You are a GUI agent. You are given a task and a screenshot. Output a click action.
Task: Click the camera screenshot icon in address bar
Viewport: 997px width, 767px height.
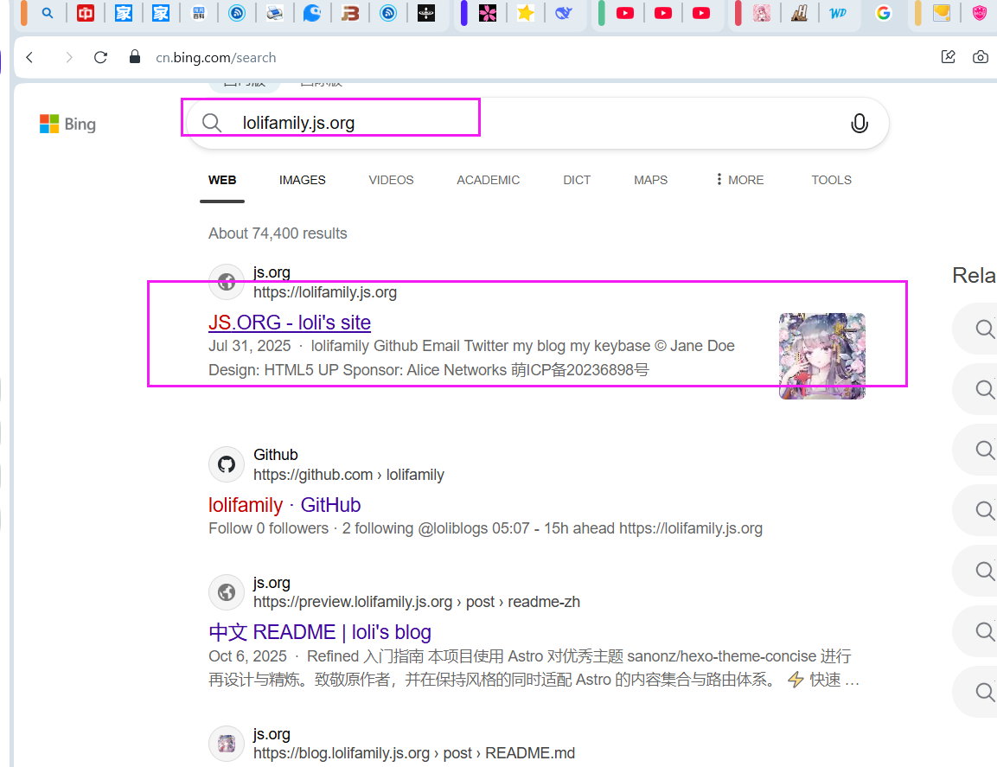pos(980,57)
